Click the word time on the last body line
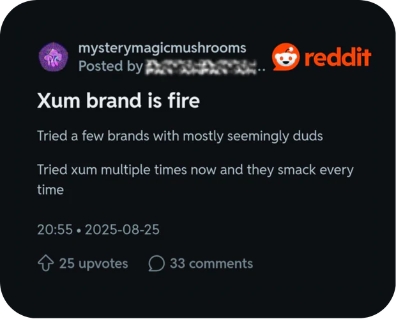396x319 pixels. click(x=50, y=189)
